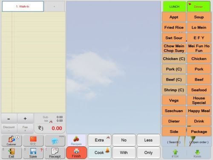Image resolution: width=213 pixels, height=160 pixels.
Task: Click the green up arrow #104
Action: point(175,153)
